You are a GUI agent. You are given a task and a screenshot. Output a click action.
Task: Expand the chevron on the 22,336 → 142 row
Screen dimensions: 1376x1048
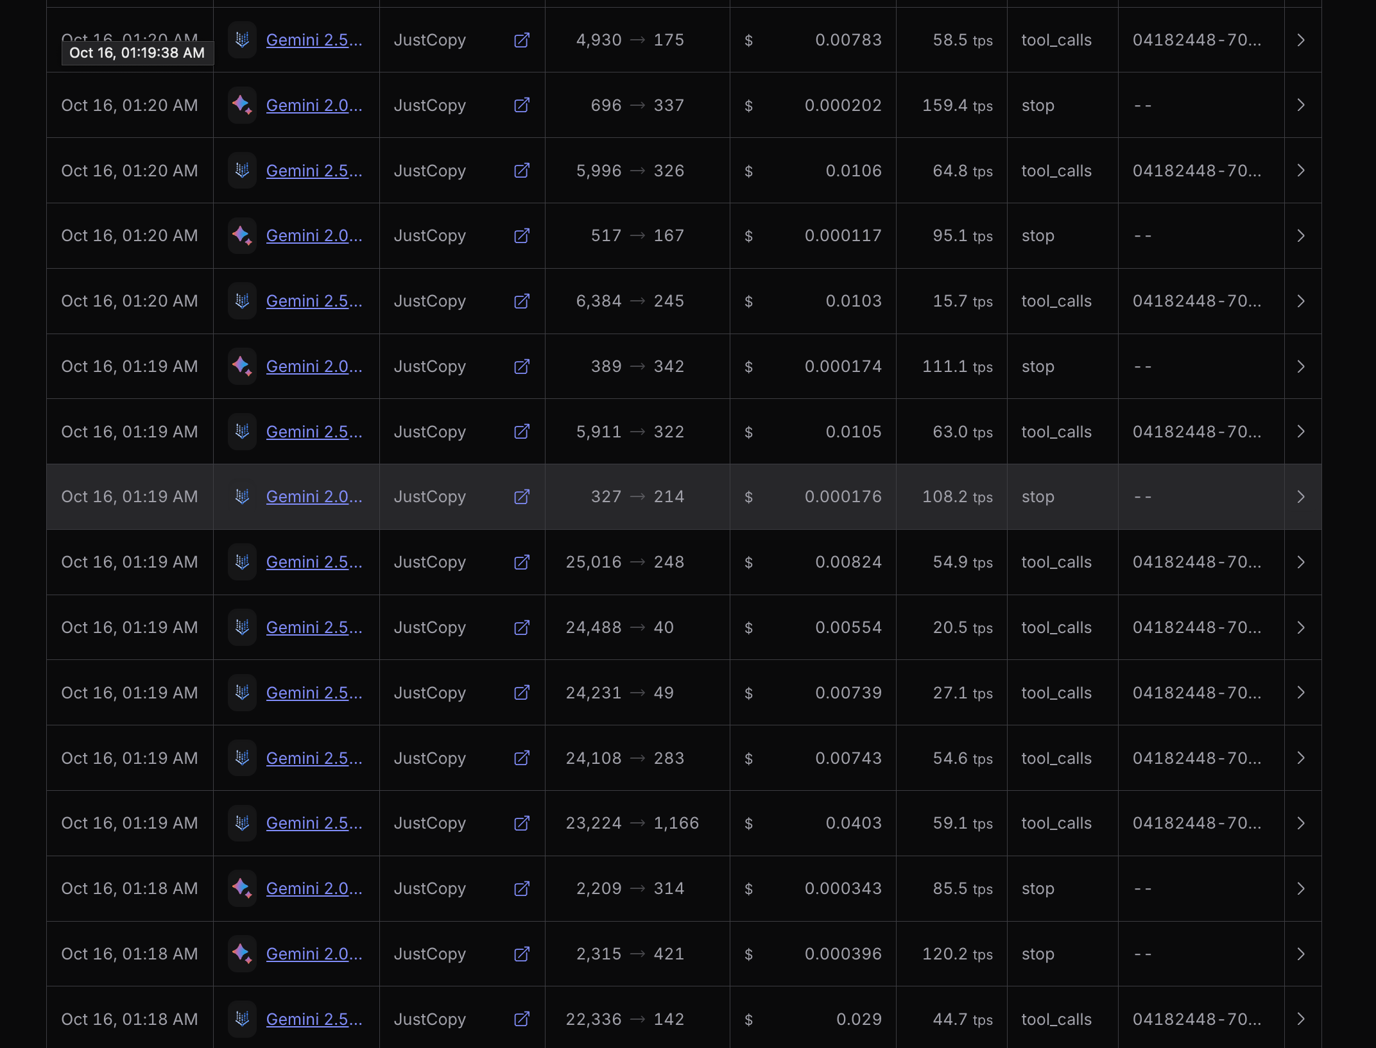(1301, 1019)
